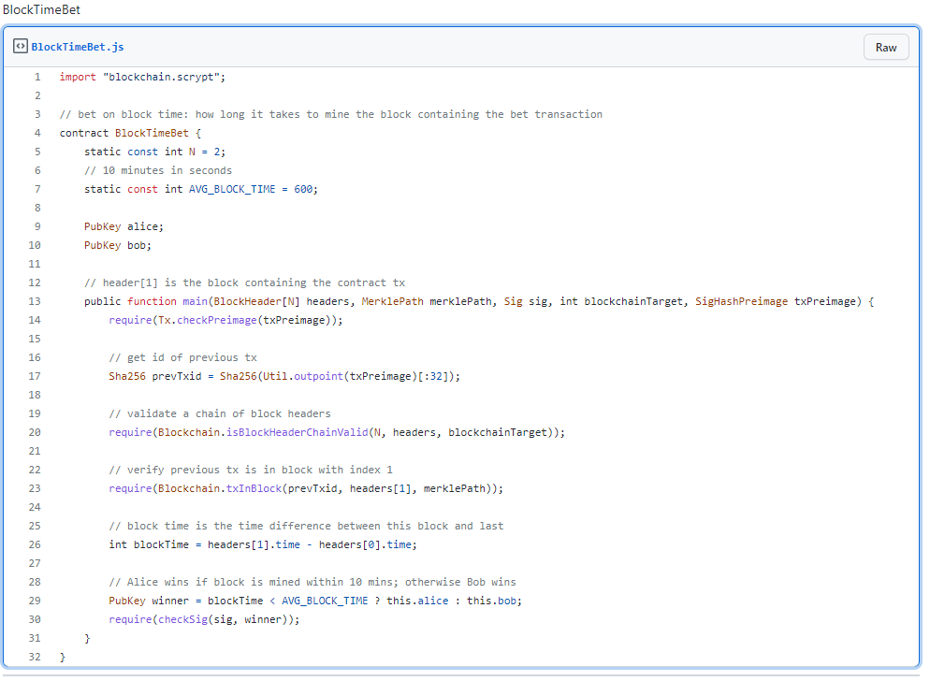This screenshot has width=930, height=681.
Task: Click the Tx.checkPreimage require line
Action: point(226,320)
